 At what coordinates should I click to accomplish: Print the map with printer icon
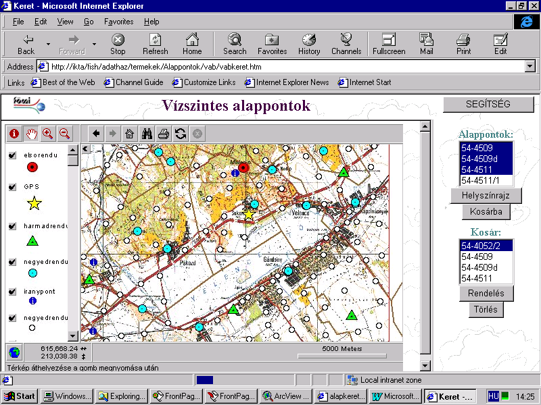[x=164, y=134]
